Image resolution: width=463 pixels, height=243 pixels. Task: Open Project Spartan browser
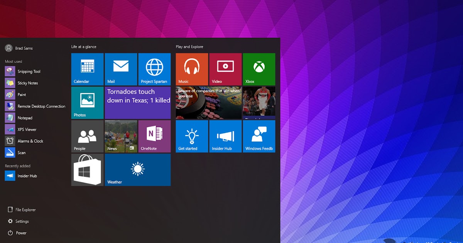click(x=154, y=69)
